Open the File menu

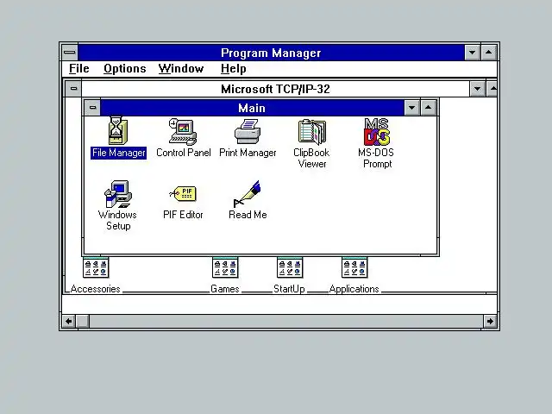pos(78,69)
